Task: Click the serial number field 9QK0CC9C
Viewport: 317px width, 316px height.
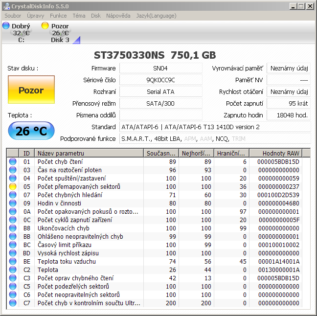Action: [161, 80]
